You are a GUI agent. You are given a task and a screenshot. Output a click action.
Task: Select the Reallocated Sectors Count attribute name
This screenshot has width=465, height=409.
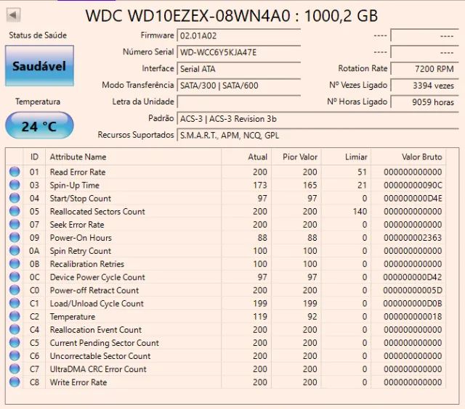click(x=97, y=211)
